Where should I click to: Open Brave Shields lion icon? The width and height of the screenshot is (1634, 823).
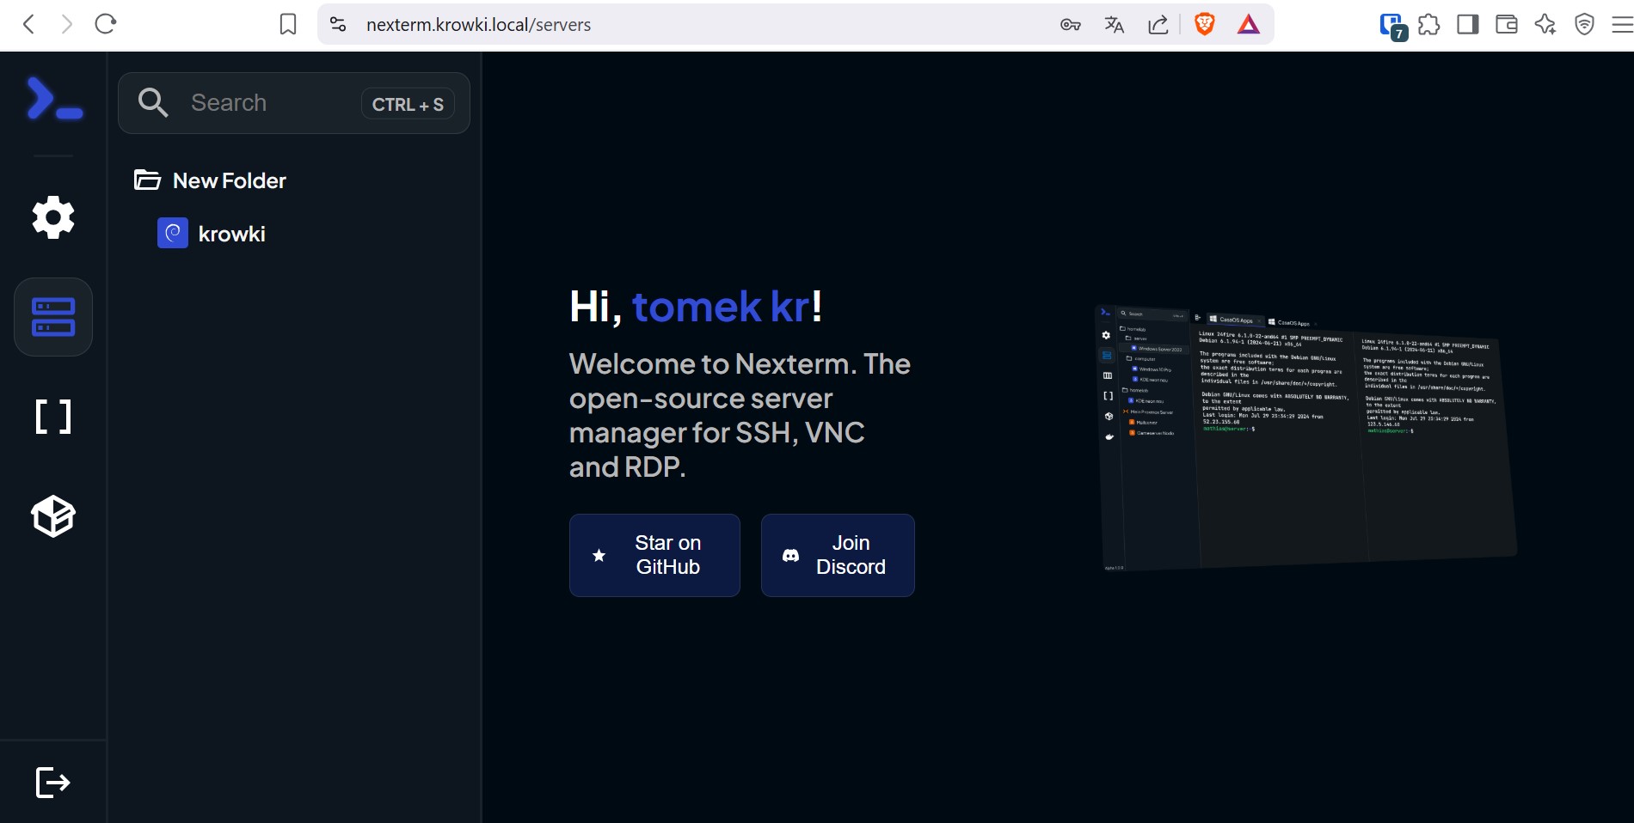(x=1205, y=24)
